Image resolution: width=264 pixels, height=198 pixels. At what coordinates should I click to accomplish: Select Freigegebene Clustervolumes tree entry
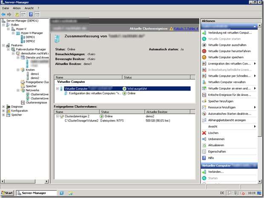(37, 82)
